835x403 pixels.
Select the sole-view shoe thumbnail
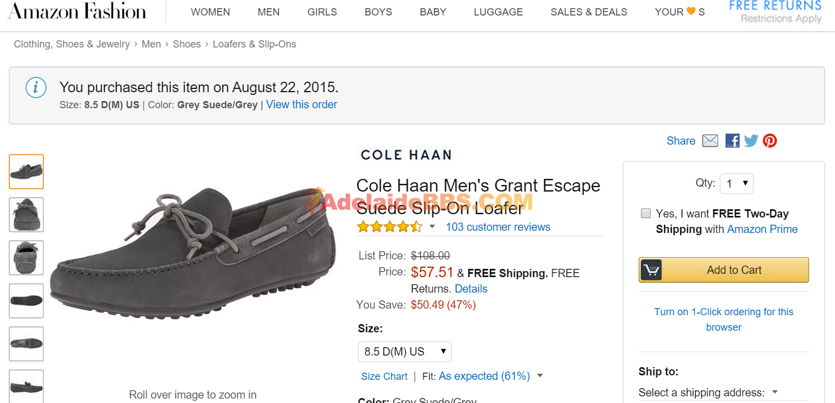tap(26, 301)
